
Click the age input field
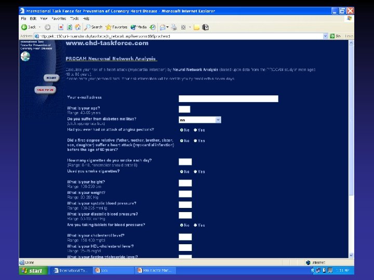184,109
